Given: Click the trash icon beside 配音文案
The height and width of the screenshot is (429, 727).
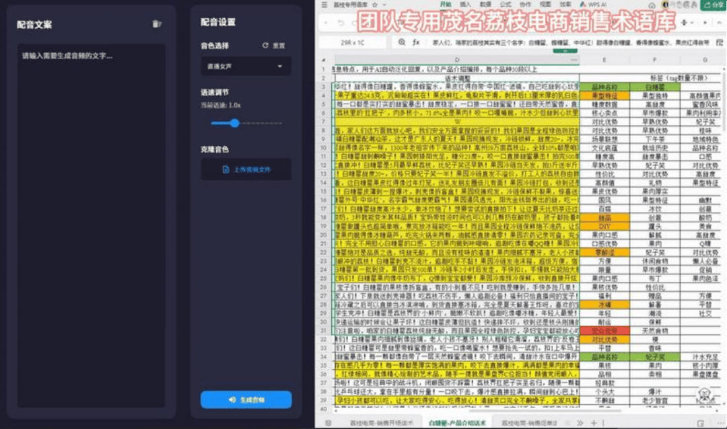Looking at the screenshot, I should pos(157,24).
